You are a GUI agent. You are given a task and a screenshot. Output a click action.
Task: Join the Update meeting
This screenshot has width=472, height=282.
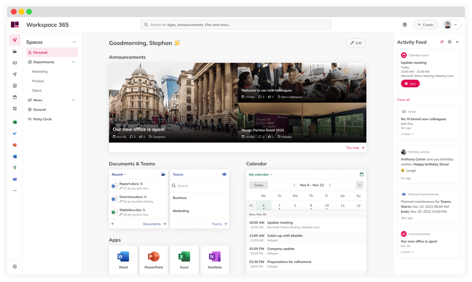point(410,83)
